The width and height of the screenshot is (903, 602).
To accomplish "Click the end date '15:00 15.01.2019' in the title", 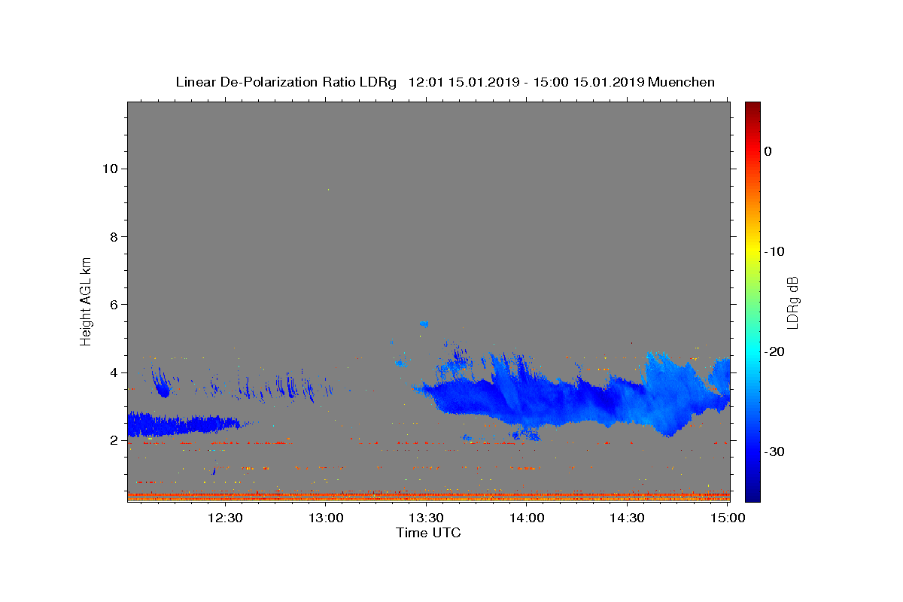I will click(587, 82).
